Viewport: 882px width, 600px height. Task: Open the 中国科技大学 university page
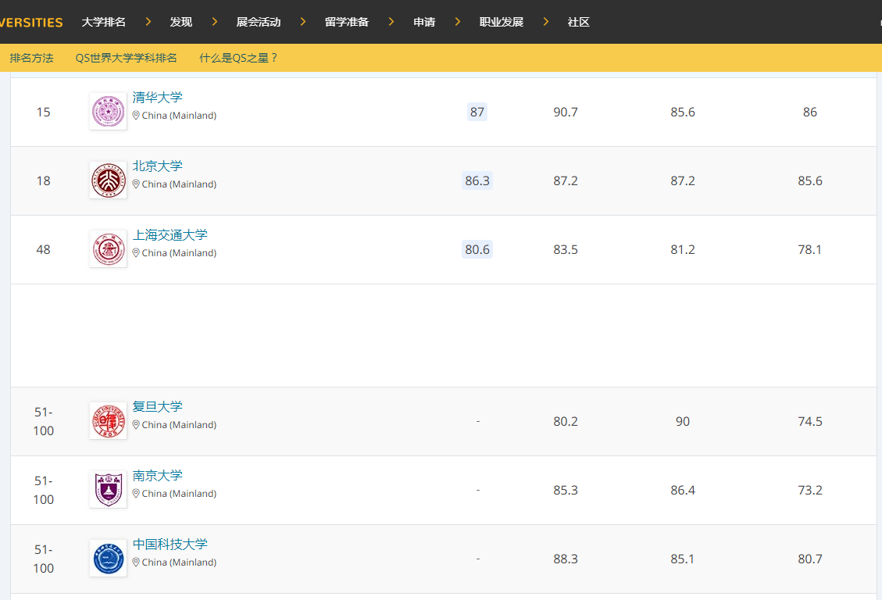tap(170, 544)
